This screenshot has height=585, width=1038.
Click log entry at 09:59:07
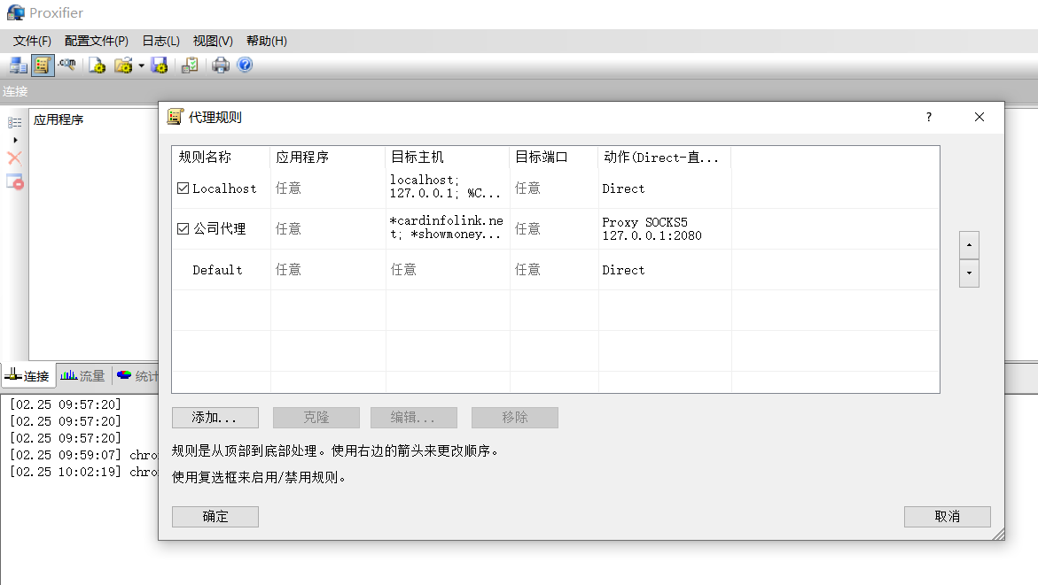(84, 455)
